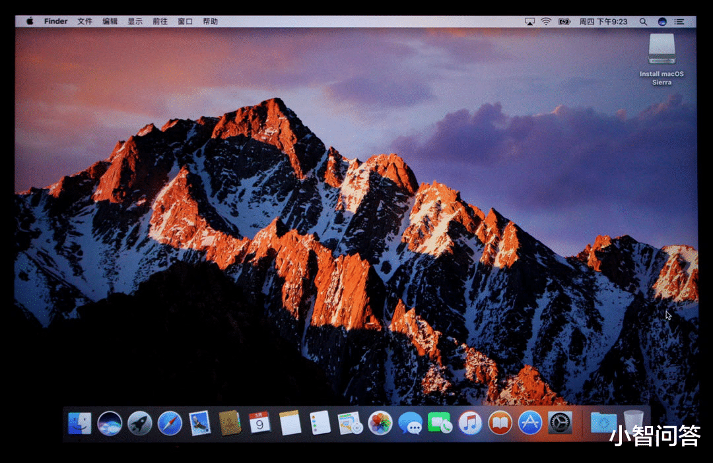
Task: Open iTunes
Action: [468, 425]
